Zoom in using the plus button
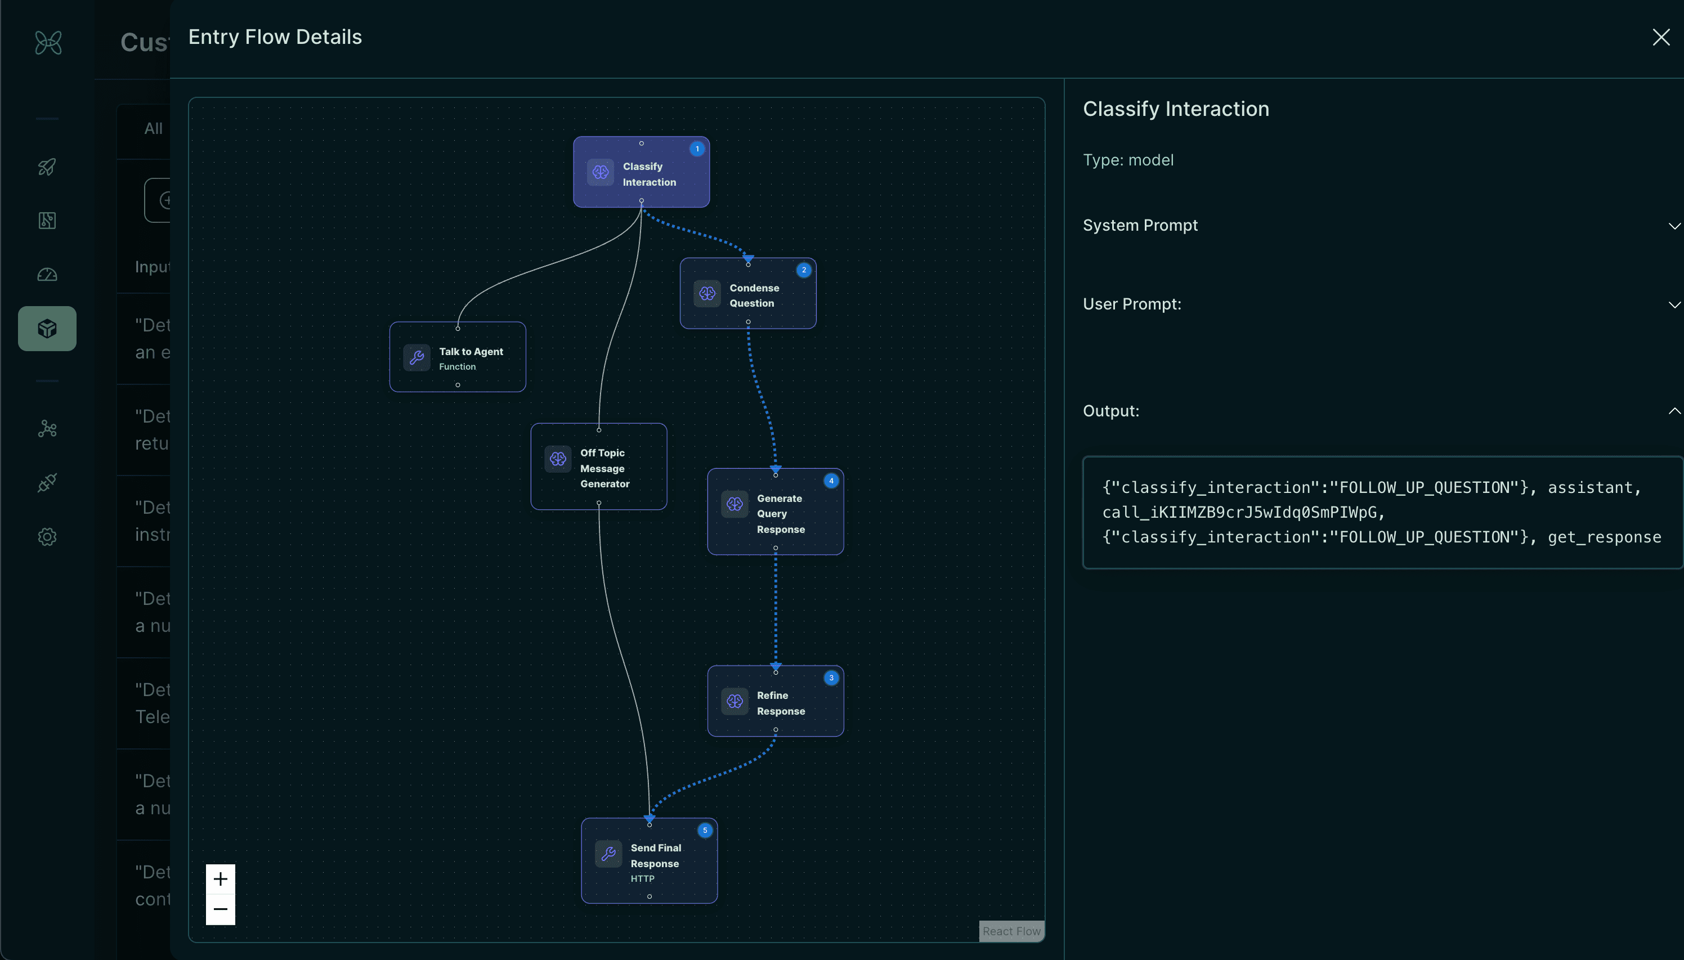 coord(221,879)
